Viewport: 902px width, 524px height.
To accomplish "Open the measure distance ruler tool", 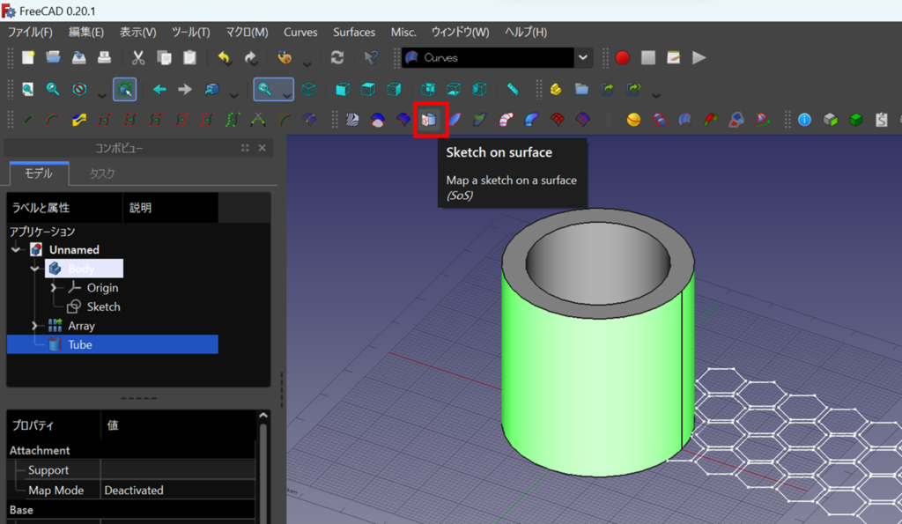I will [x=513, y=89].
